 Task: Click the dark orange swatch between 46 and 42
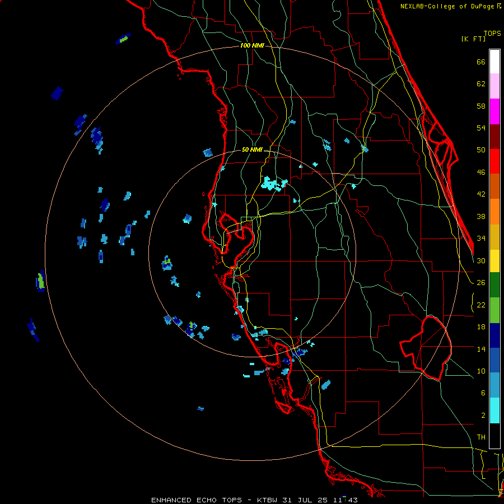pos(494,186)
